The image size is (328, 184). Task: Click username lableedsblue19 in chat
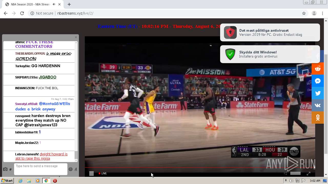tap(26, 132)
